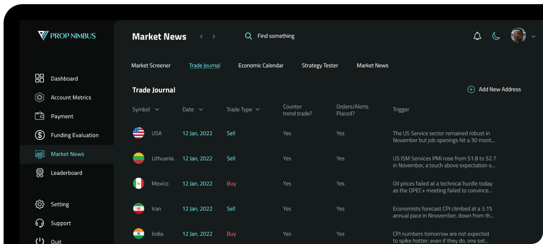
Task: Click the Add New Address button
Action: pyautogui.click(x=494, y=89)
